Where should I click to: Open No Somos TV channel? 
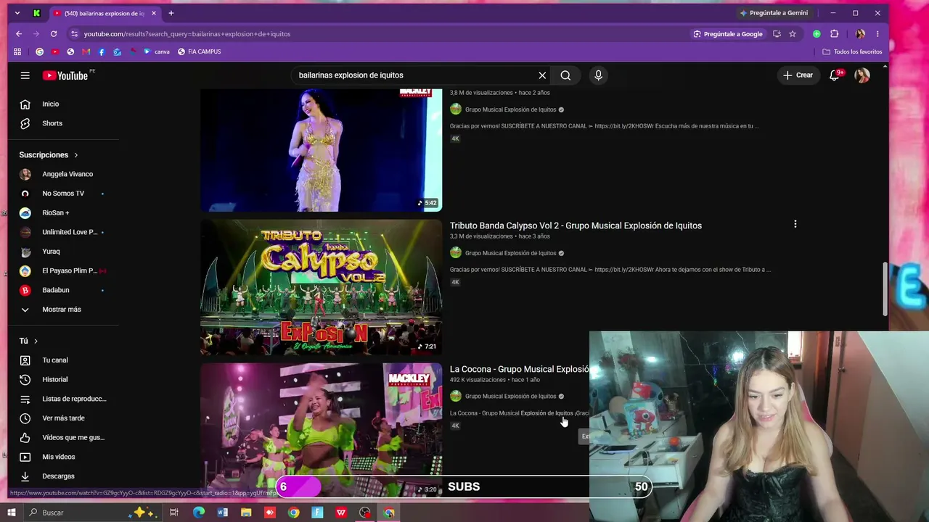tap(62, 194)
